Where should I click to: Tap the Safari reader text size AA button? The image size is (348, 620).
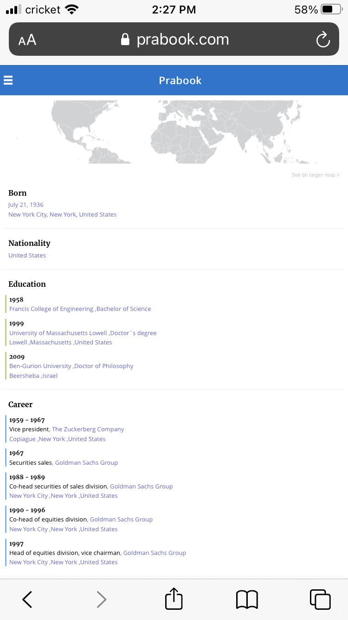tap(27, 40)
